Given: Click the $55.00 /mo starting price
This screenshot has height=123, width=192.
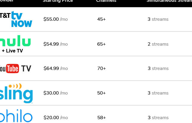Looking at the screenshot, I should tap(55, 19).
